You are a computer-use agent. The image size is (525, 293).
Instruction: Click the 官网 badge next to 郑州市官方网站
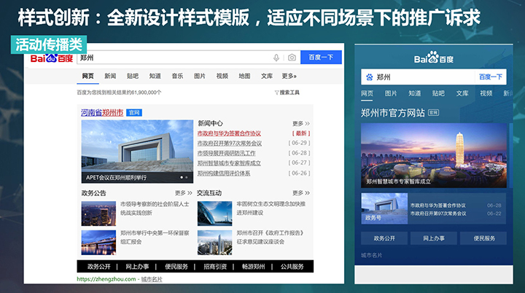click(433, 113)
